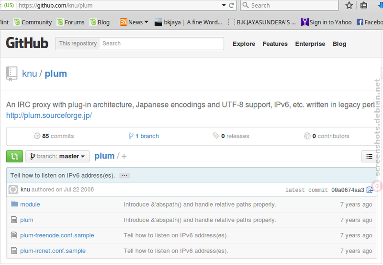Open Explore in the GitHub header

coord(244,44)
